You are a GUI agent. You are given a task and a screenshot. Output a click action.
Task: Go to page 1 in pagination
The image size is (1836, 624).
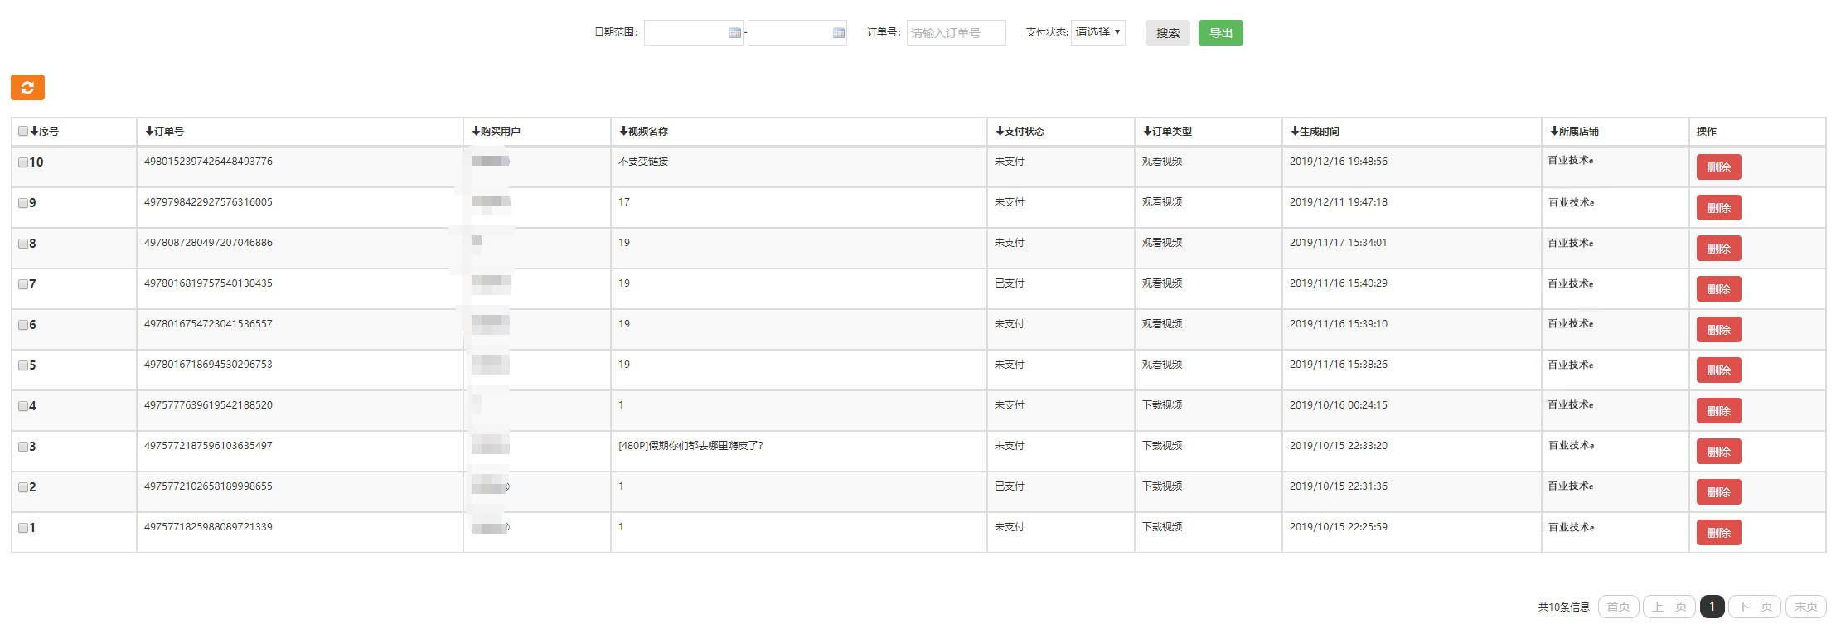coord(1712,607)
